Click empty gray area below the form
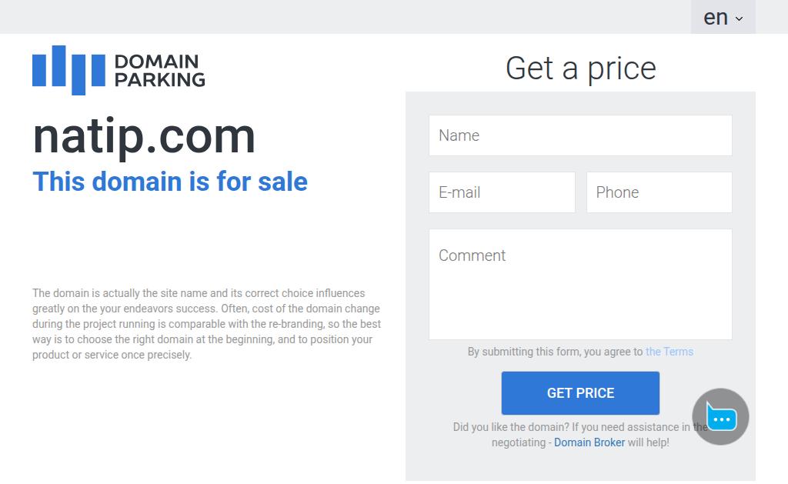 tap(580, 467)
